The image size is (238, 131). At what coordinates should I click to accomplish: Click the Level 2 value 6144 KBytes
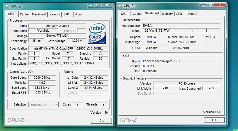94,88
